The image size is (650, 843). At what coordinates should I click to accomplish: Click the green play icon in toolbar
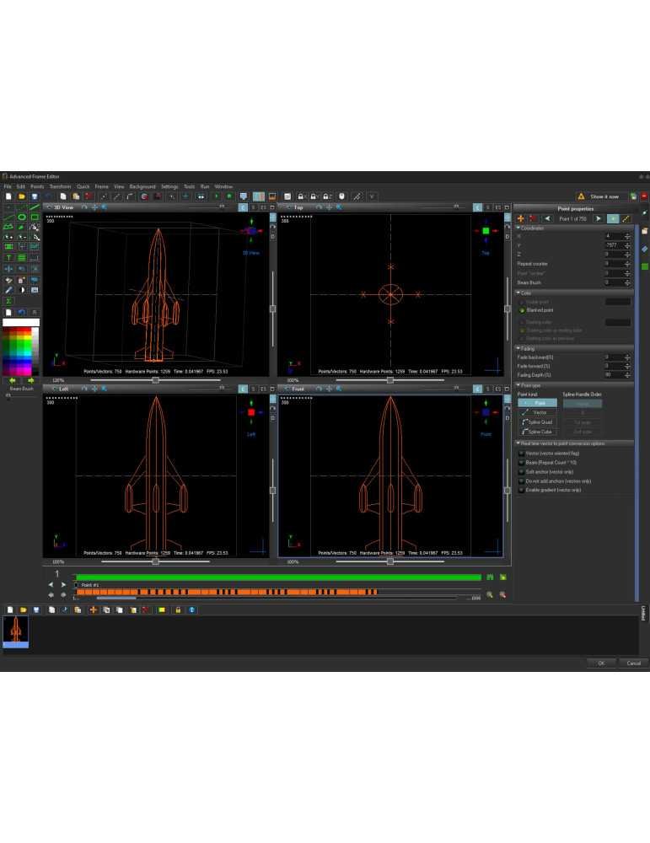(x=217, y=196)
